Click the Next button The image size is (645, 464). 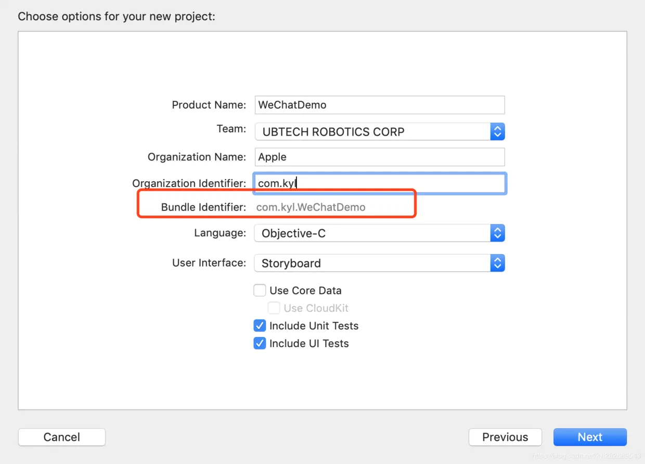590,437
